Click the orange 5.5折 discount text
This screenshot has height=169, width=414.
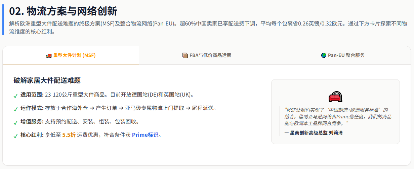pos(69,135)
